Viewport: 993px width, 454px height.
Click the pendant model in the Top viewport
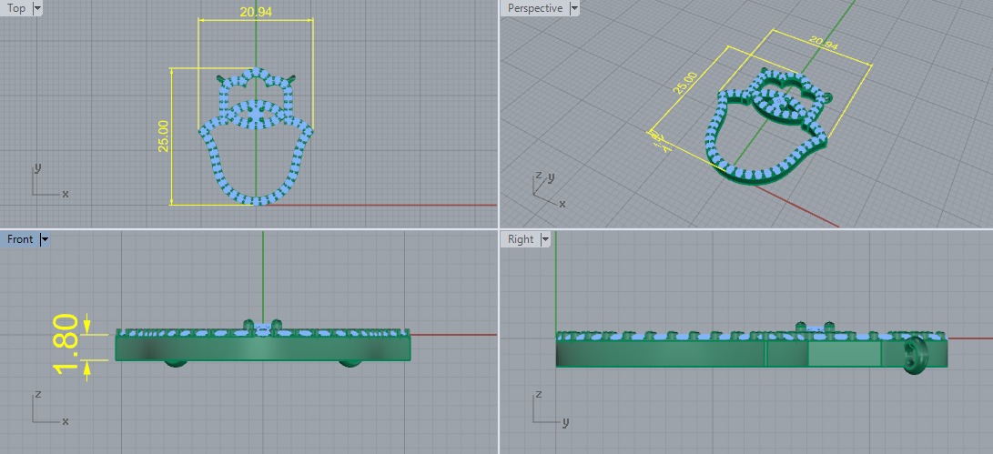click(256, 136)
